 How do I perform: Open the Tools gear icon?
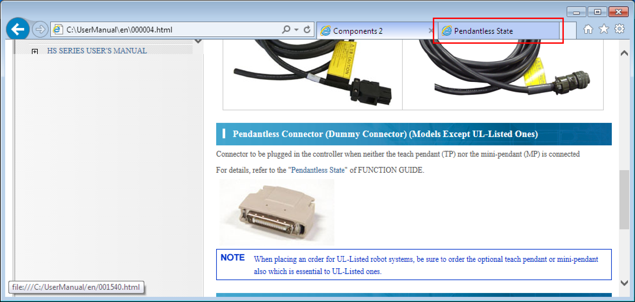(619, 29)
